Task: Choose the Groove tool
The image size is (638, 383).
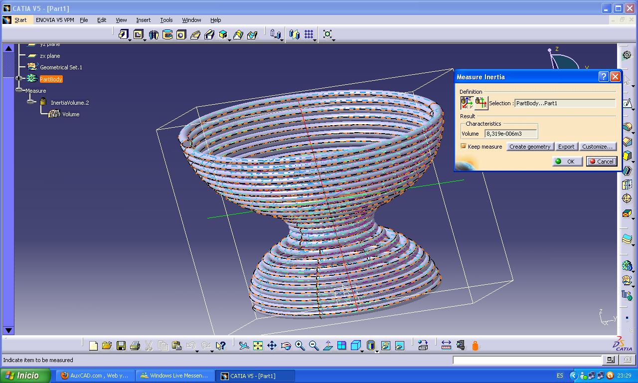Action: pyautogui.click(x=167, y=34)
